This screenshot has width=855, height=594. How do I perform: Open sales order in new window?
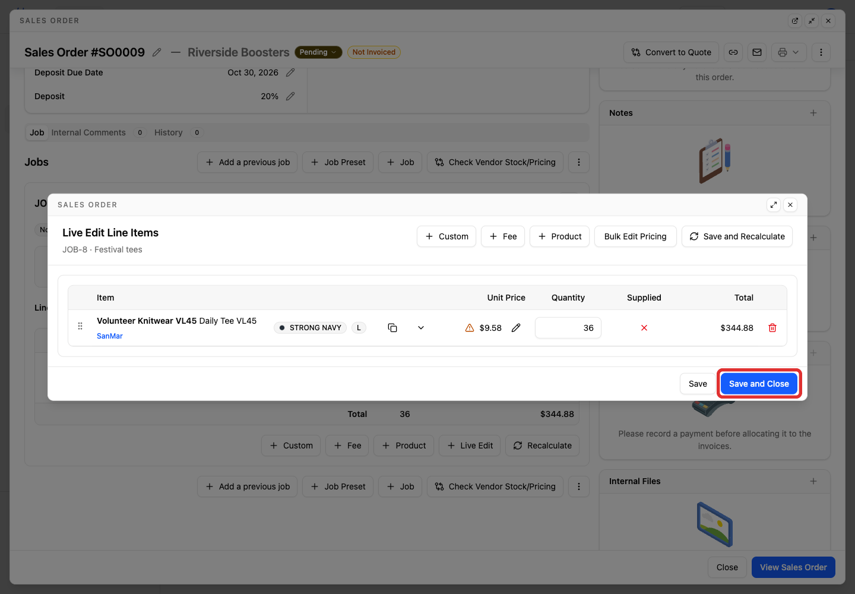click(x=795, y=21)
